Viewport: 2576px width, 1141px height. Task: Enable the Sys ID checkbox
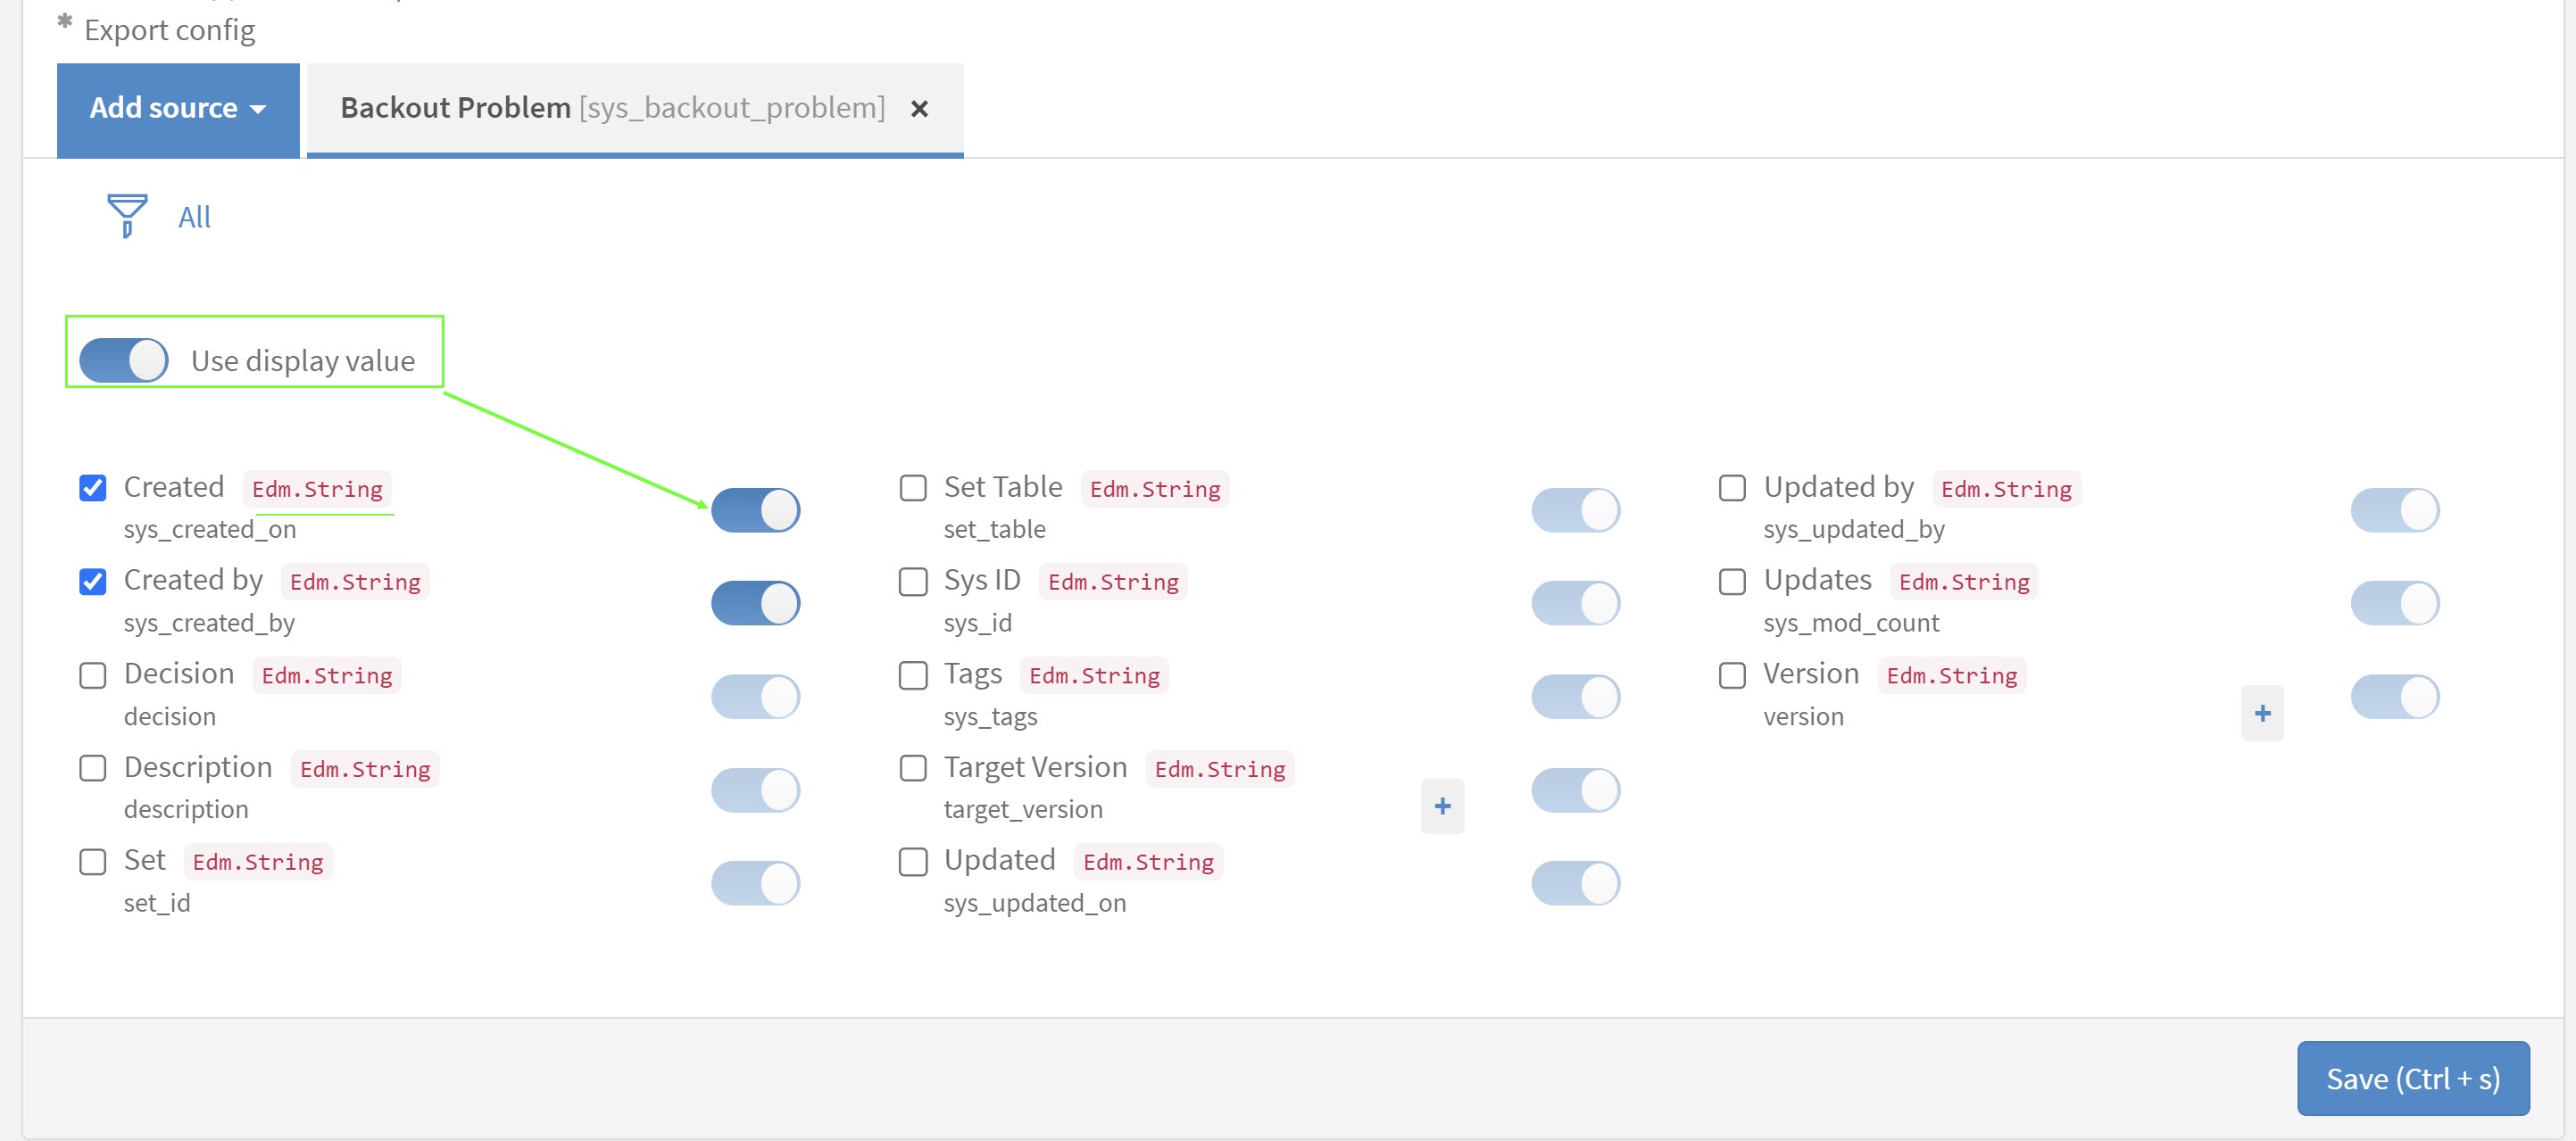point(913,582)
